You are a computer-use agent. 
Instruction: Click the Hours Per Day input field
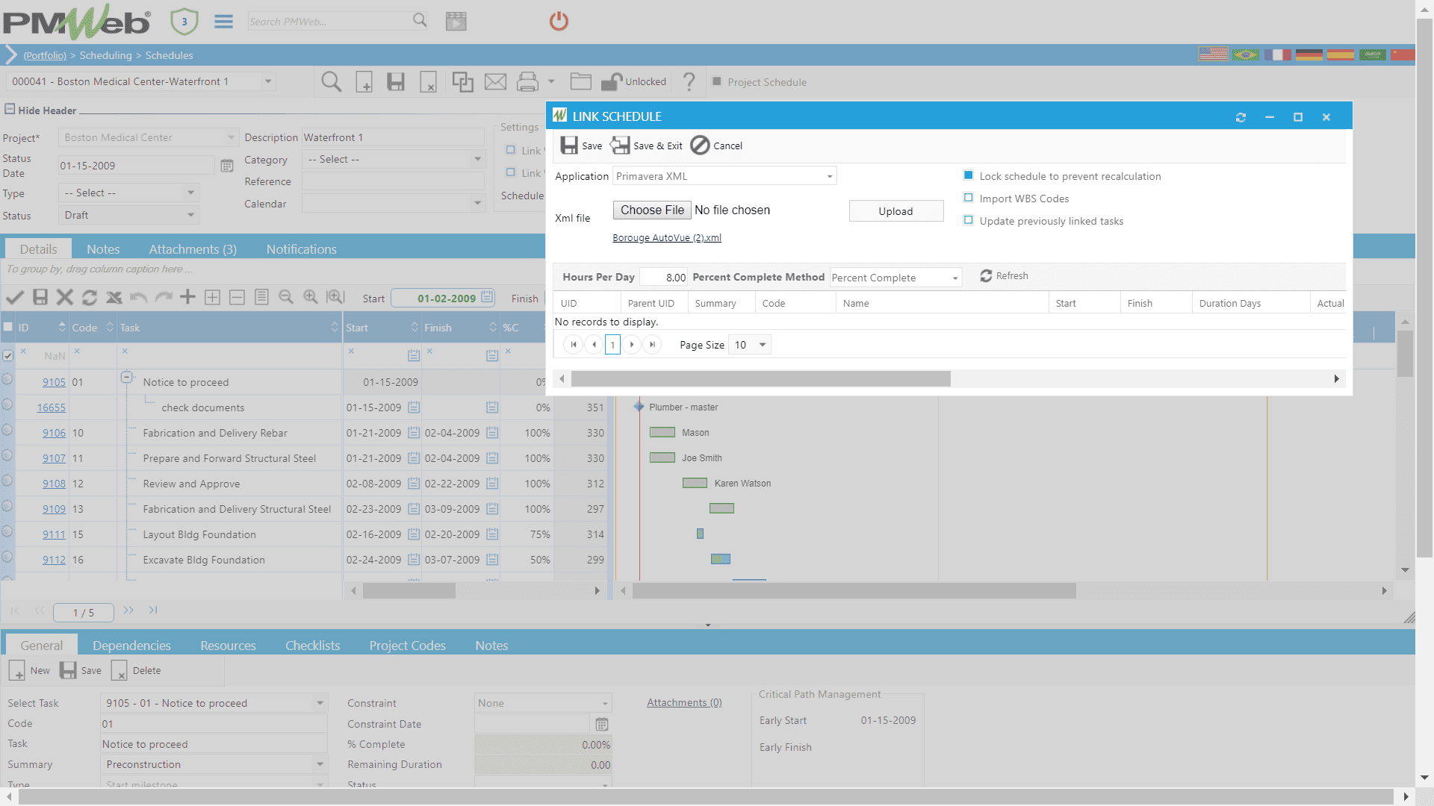pos(663,278)
